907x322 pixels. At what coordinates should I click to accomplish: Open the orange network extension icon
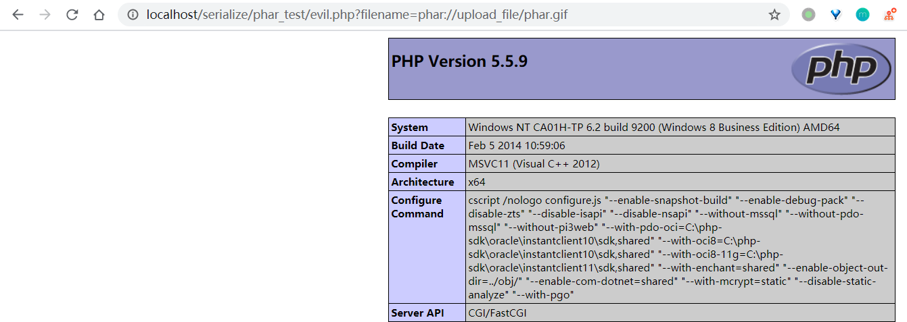(889, 15)
